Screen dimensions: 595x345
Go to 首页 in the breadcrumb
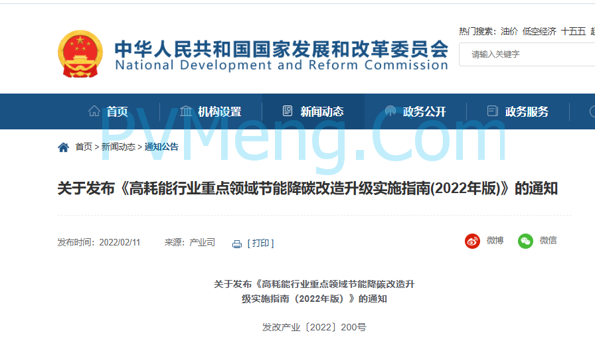(84, 147)
